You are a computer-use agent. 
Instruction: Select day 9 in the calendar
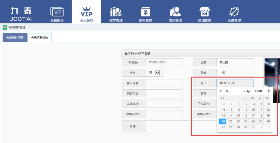(x=245, y=110)
